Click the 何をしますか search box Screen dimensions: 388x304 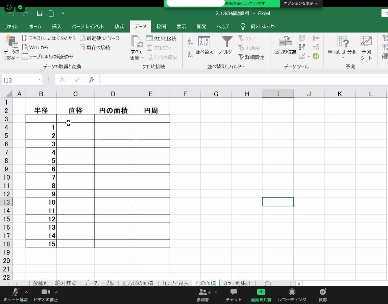(262, 26)
